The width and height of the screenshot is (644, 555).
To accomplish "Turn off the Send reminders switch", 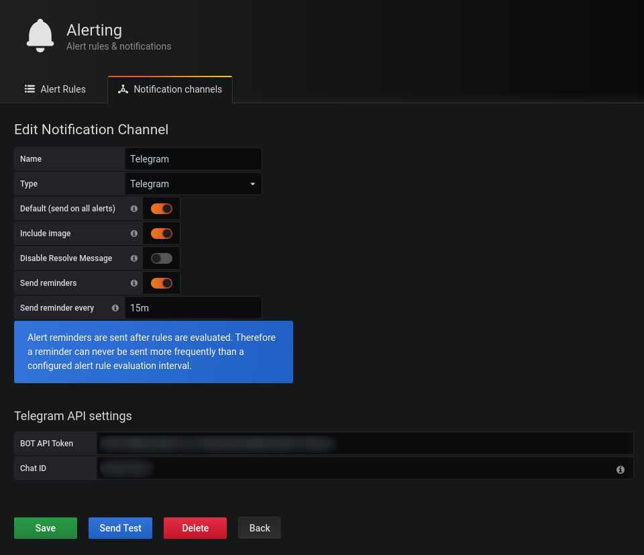I will (162, 283).
